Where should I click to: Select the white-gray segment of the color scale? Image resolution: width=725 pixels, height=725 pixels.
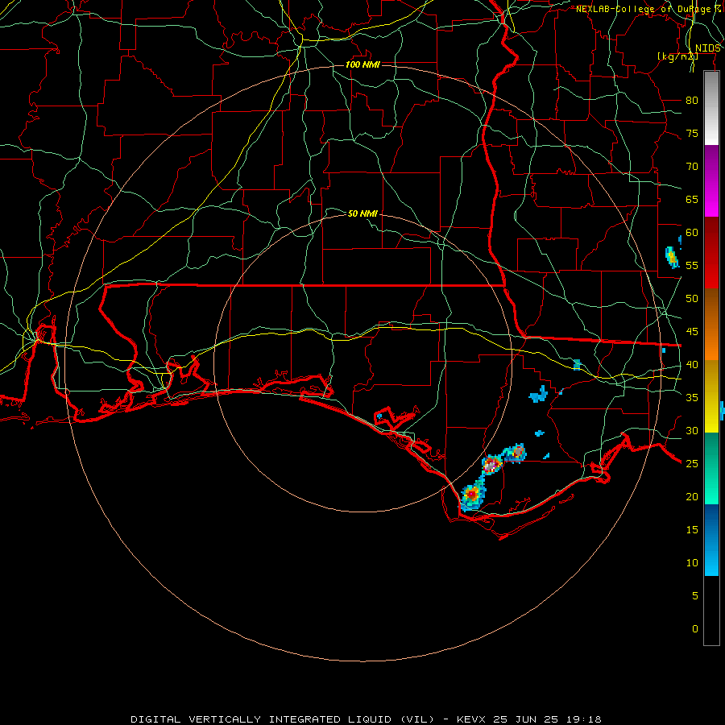711,108
